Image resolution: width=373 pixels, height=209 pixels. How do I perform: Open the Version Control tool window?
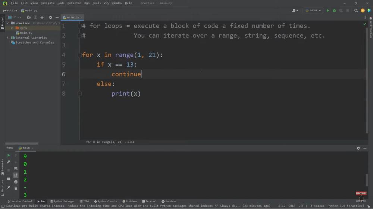click(x=20, y=202)
